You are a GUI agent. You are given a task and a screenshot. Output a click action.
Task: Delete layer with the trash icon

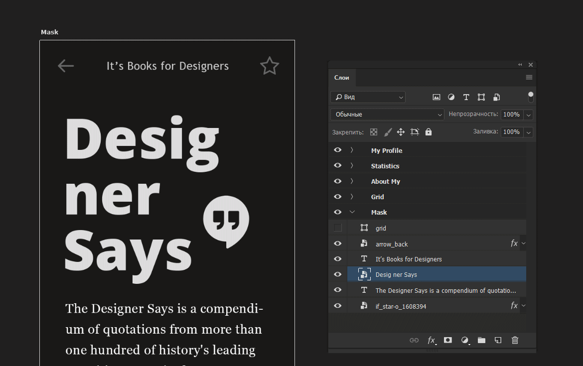tap(515, 340)
